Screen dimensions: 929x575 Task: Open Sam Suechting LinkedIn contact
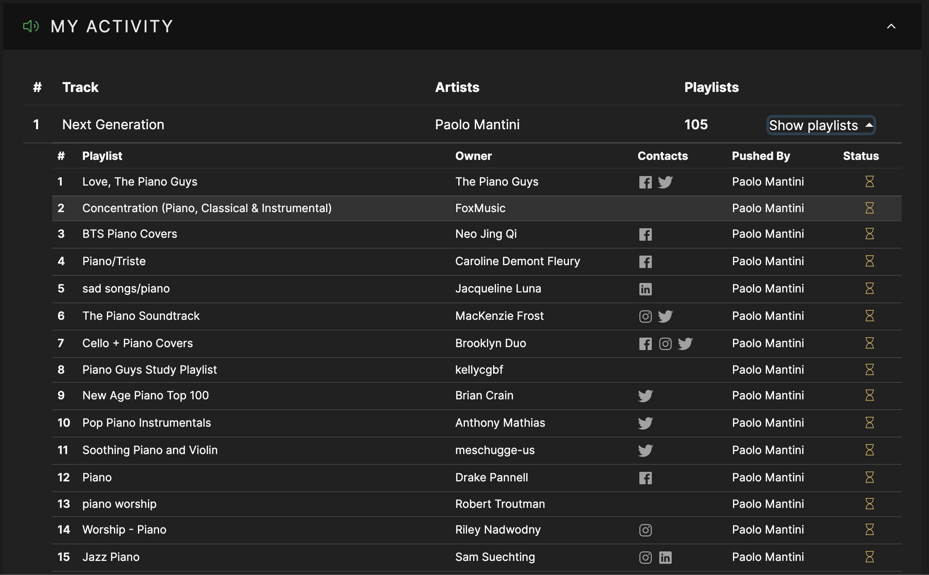coord(665,558)
